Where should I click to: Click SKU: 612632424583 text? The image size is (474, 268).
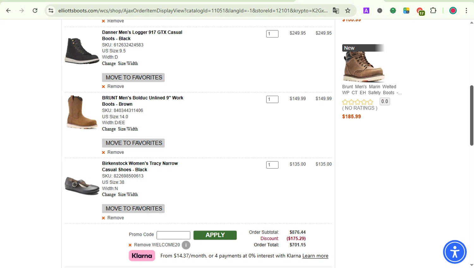point(123,45)
